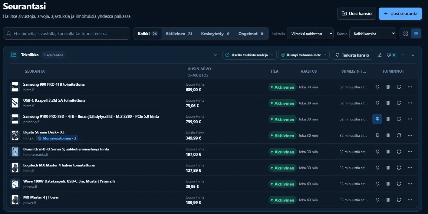The height and width of the screenshot is (214, 428).
Task: Pin the Wave 100W Datakaapeli tracker
Action: [377, 184]
